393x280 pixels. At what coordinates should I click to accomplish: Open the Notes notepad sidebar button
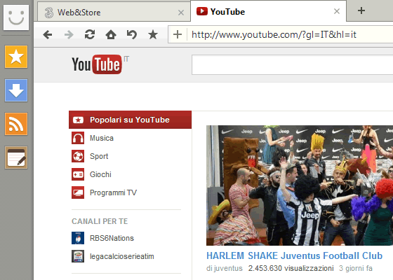[16, 157]
